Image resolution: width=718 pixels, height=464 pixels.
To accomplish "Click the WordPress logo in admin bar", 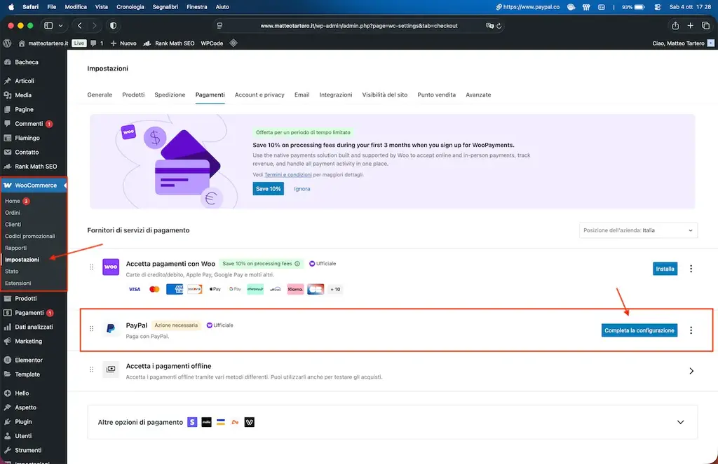I will (x=7, y=43).
